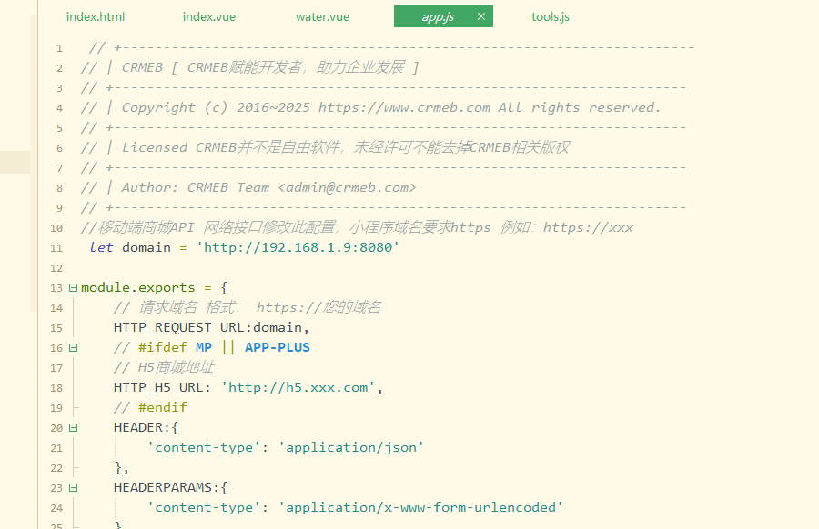Screen dimensions: 819x529
Task: Select the water.vue editor tab
Action: tap(322, 16)
